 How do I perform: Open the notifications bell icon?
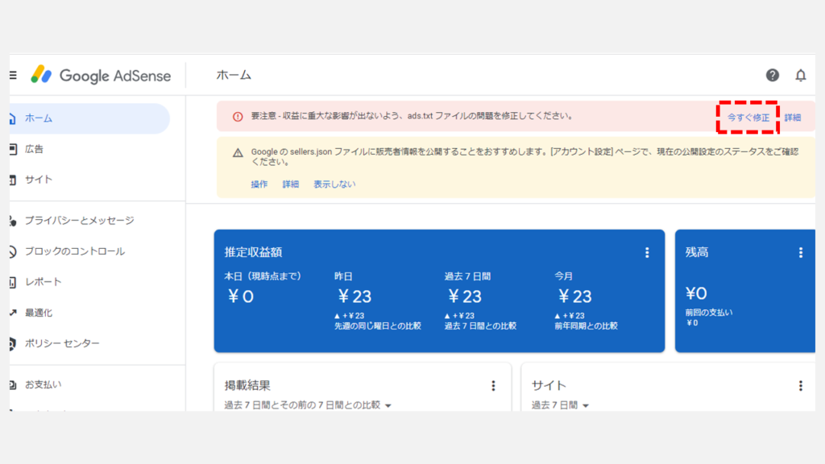pos(800,75)
